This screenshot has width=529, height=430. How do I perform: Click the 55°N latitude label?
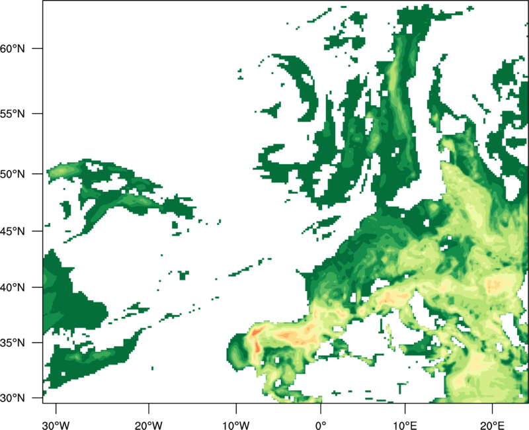13,114
